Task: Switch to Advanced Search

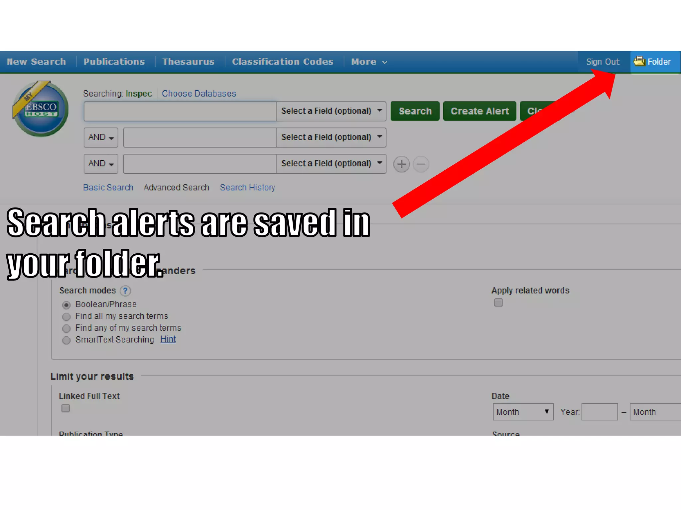Action: [176, 188]
